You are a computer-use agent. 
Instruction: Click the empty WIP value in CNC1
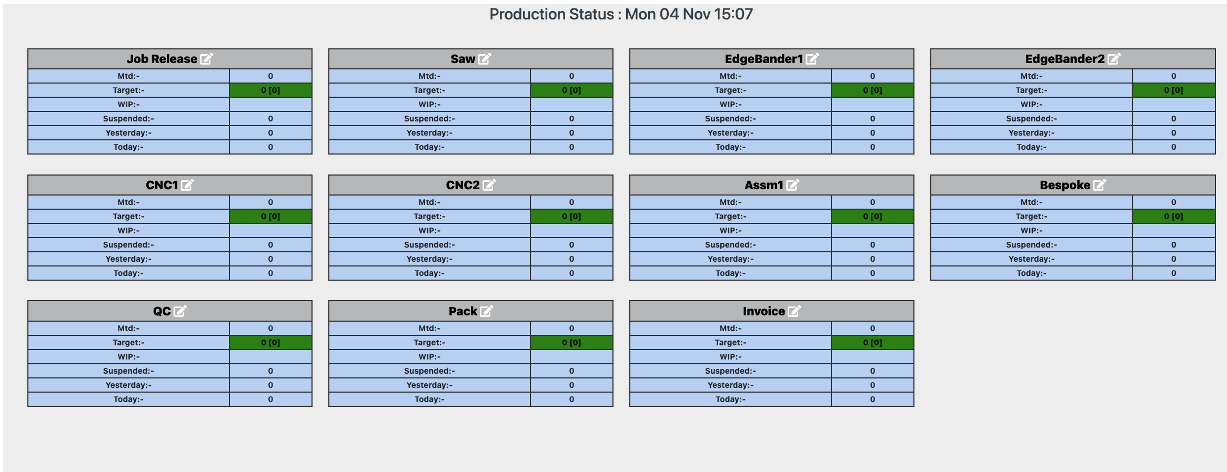click(270, 231)
